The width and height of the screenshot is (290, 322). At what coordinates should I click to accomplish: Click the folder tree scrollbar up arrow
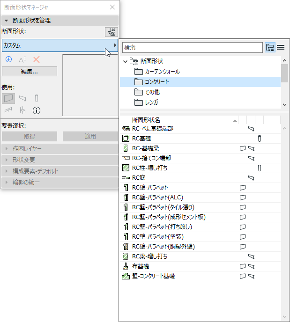point(285,60)
